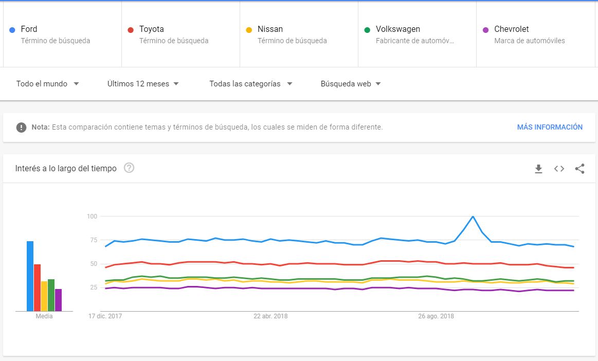The height and width of the screenshot is (361, 598).
Task: Click the exclamation note icon
Action: 21,127
